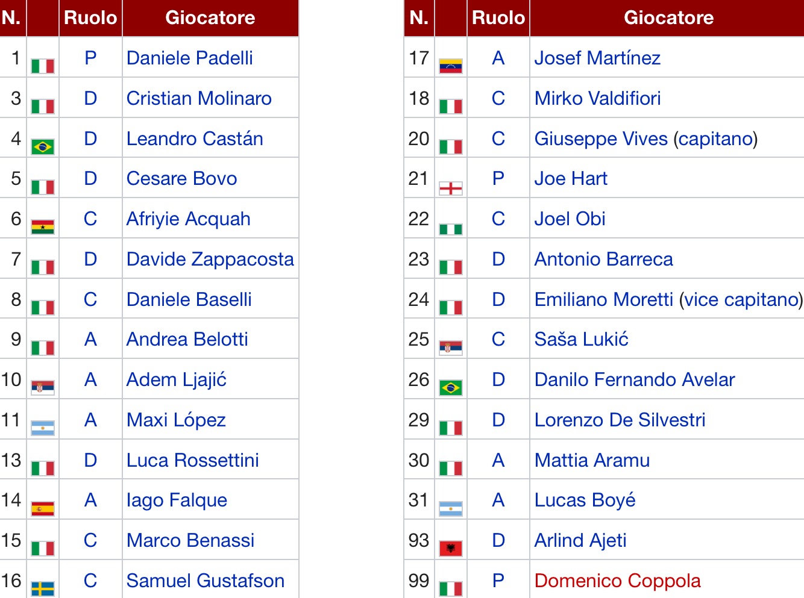Click the Spain flag next to Iago Falque
The height and width of the screenshot is (598, 804).
[x=43, y=508]
